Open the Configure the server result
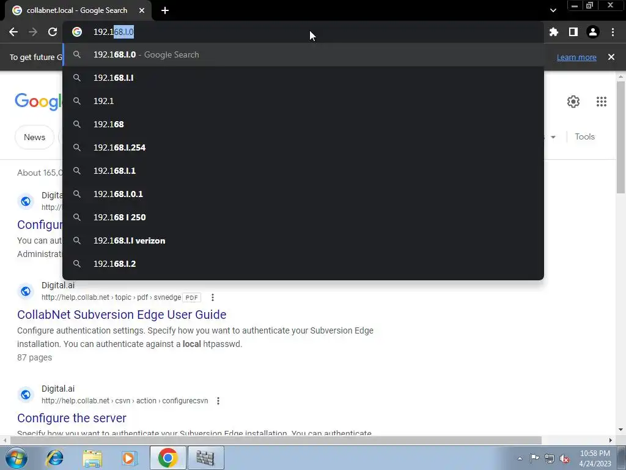Screen dimensions: 626x470 (72, 418)
